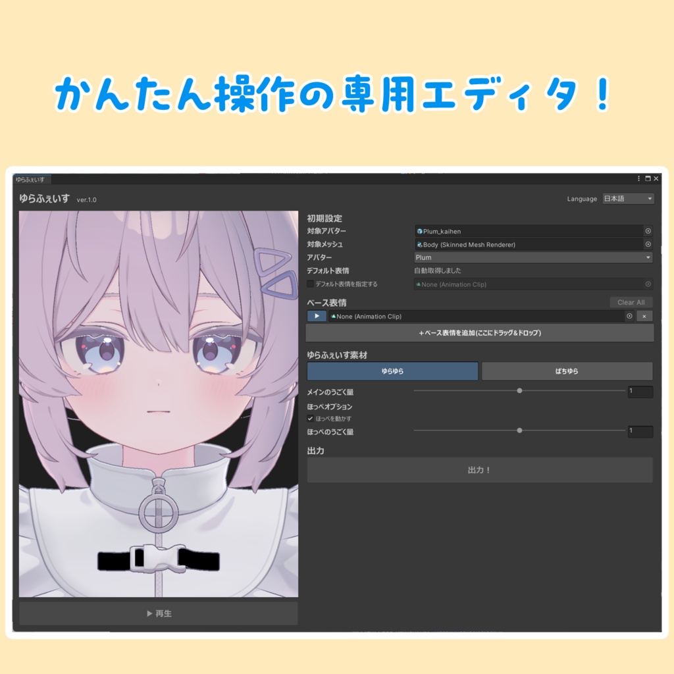This screenshot has width=674, height=674.
Task: Maximize the ゆらふぇいす editor window
Action: pos(648,178)
